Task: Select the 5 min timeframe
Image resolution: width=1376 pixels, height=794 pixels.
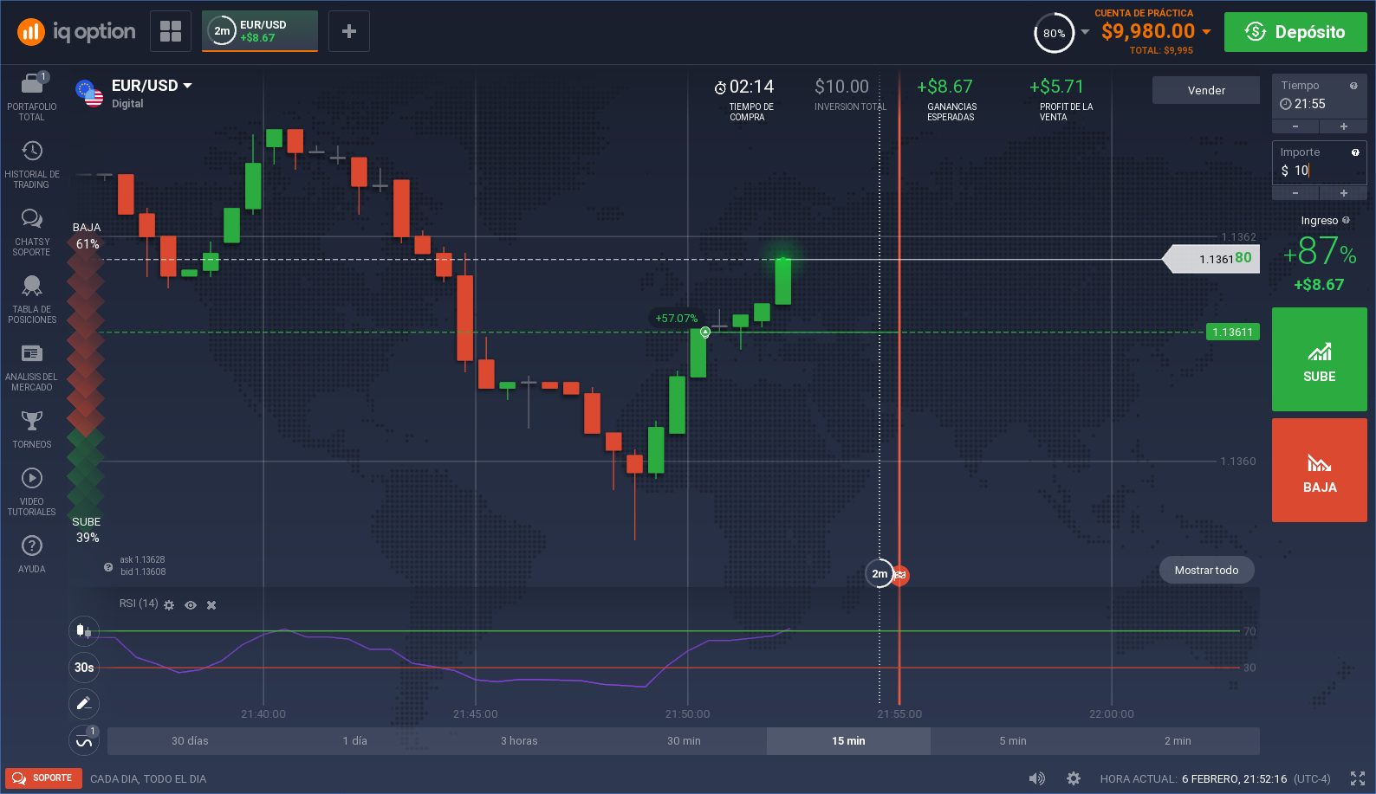Action: 1013,741
